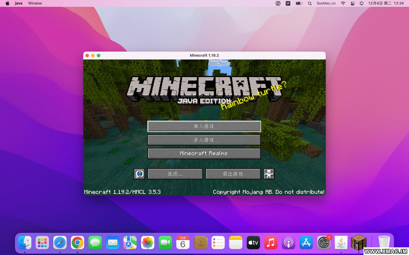409x255 pixels.
Task: Open Maps from the Dock
Action: (130, 243)
